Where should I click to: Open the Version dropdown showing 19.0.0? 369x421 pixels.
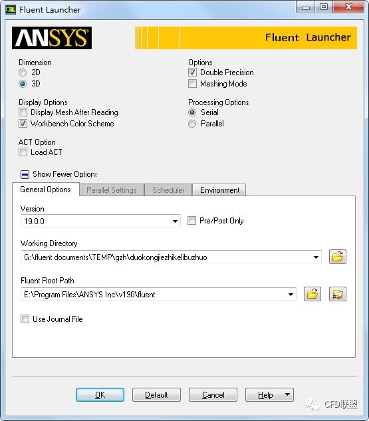click(100, 221)
